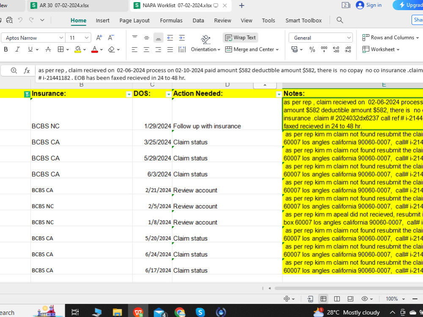
Task: Click the redo arrow icon
Action: tap(31, 20)
